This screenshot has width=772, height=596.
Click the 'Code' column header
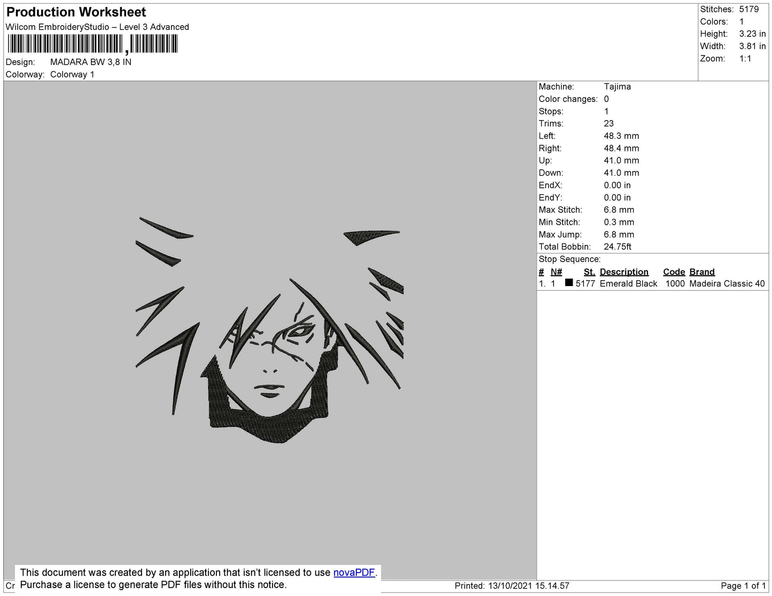pyautogui.click(x=674, y=272)
